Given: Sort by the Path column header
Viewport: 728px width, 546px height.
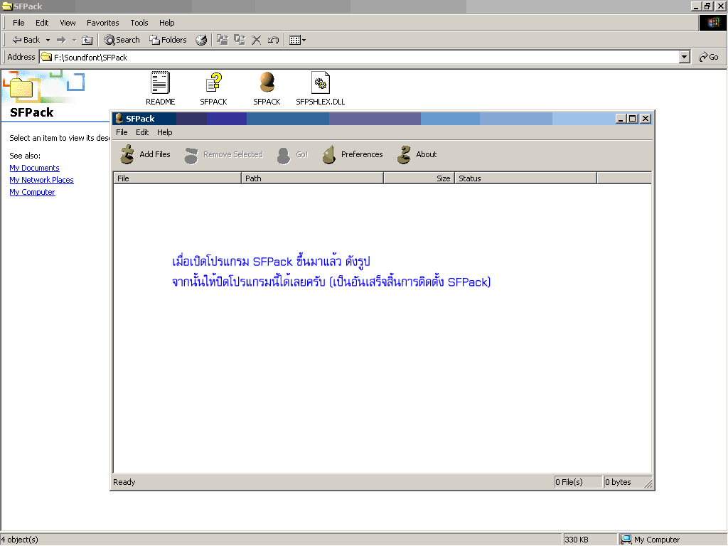Looking at the screenshot, I should 313,178.
